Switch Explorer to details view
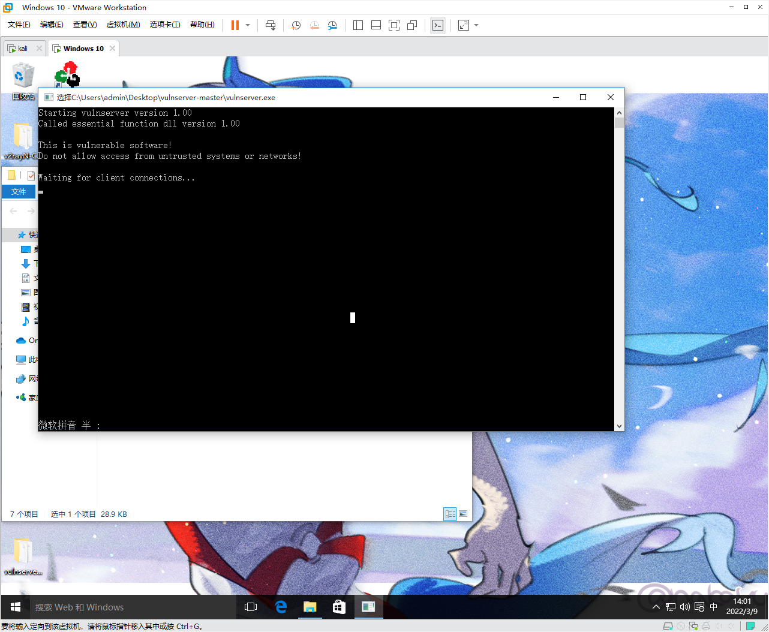This screenshot has height=632, width=769. coord(450,514)
